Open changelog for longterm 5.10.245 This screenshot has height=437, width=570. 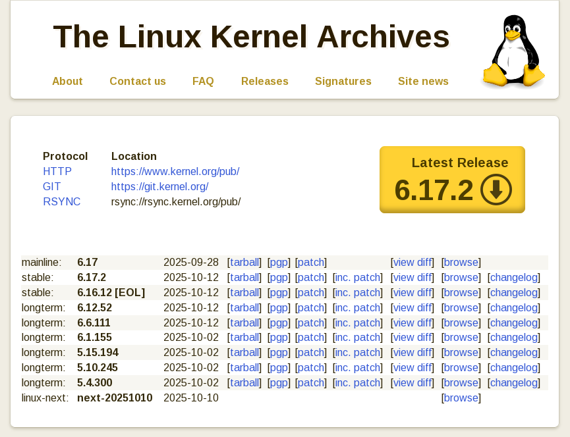tap(513, 368)
